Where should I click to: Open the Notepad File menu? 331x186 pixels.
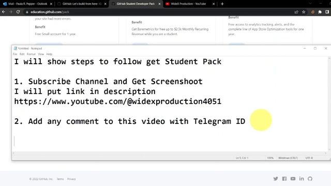click(15, 54)
